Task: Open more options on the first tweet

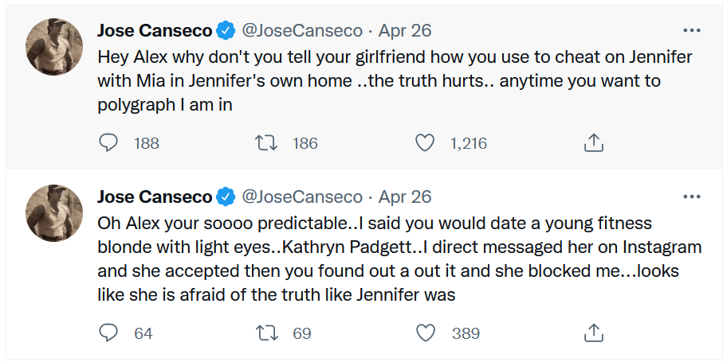Action: (692, 31)
